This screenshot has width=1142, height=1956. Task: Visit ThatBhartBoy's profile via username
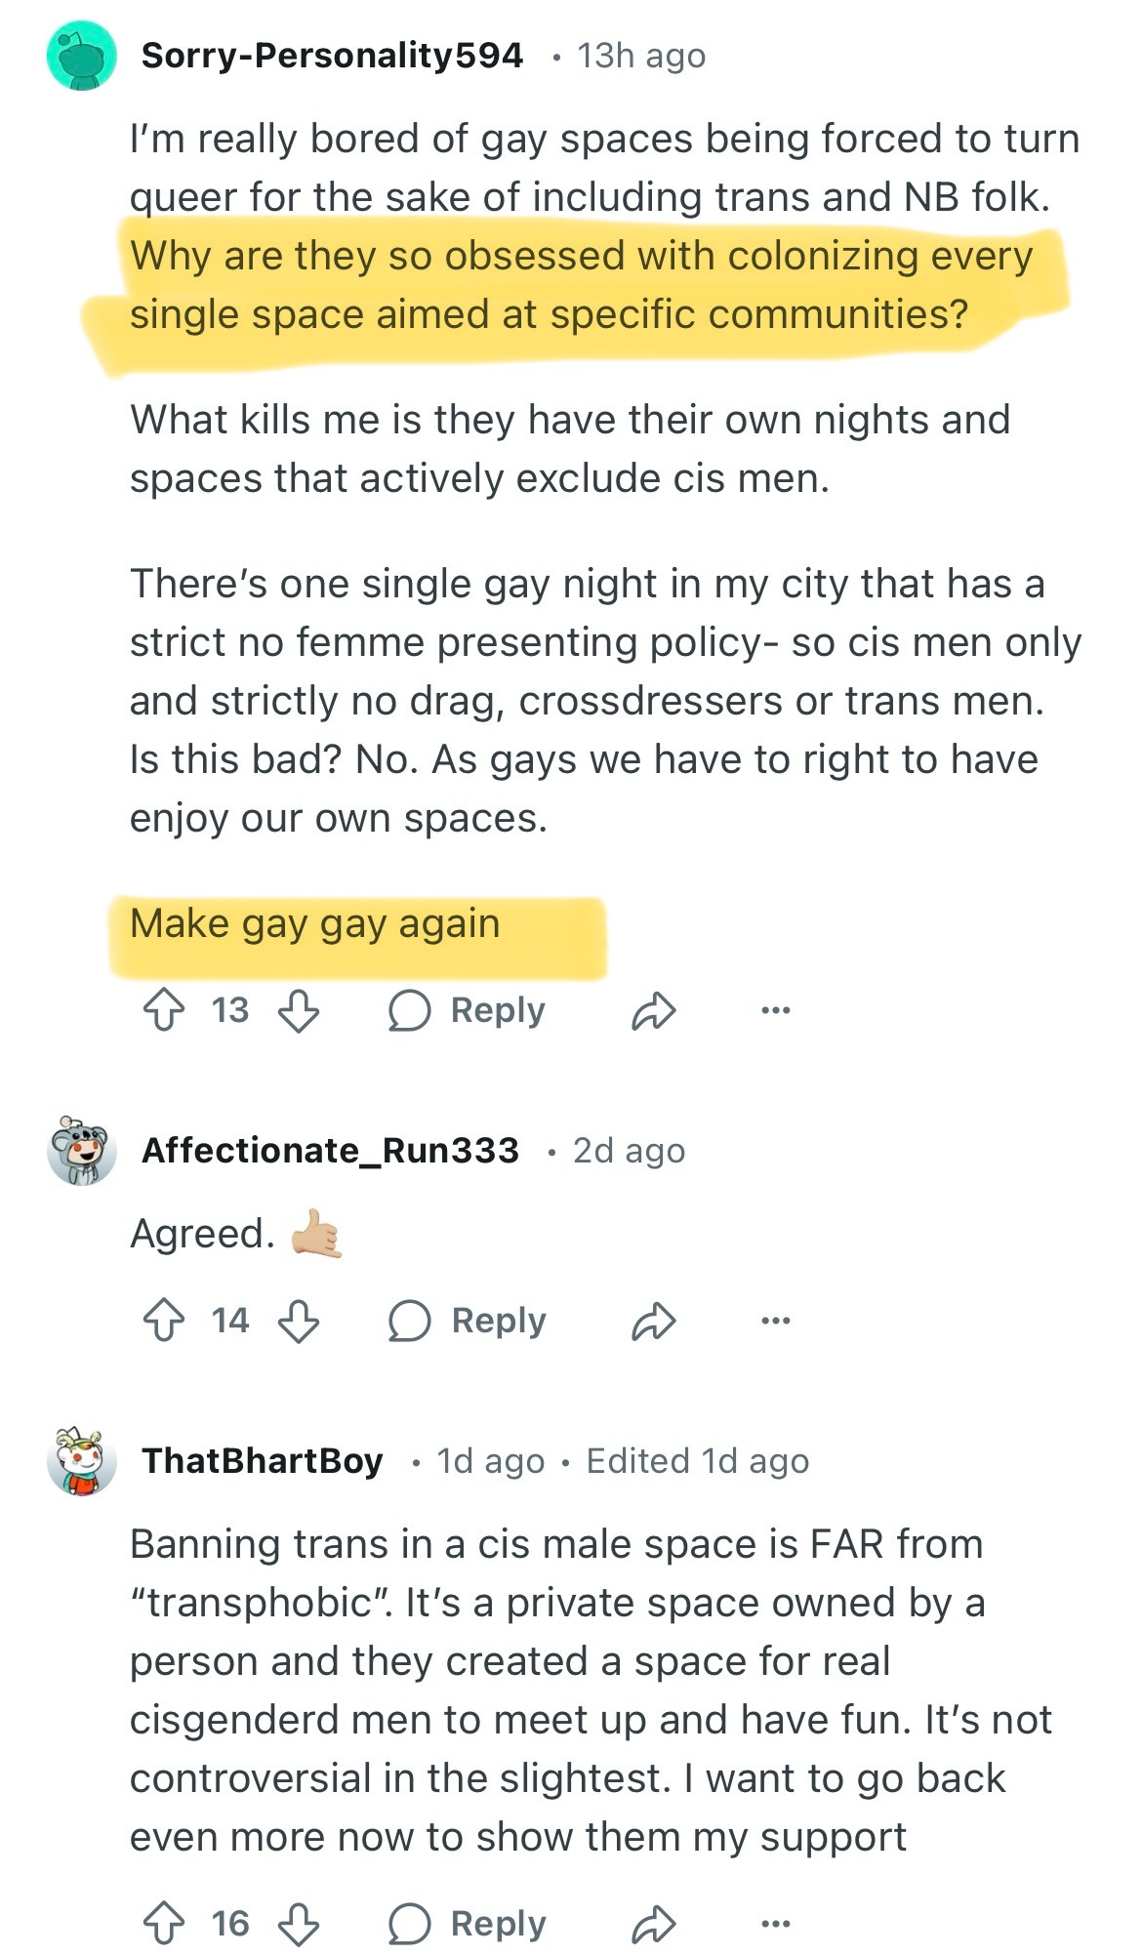pos(263,1461)
